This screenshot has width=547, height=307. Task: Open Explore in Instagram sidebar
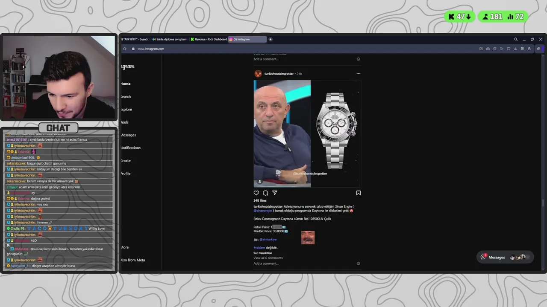pos(126,110)
